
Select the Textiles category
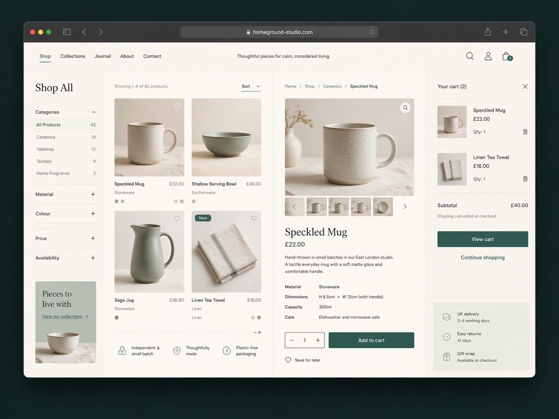point(66,161)
